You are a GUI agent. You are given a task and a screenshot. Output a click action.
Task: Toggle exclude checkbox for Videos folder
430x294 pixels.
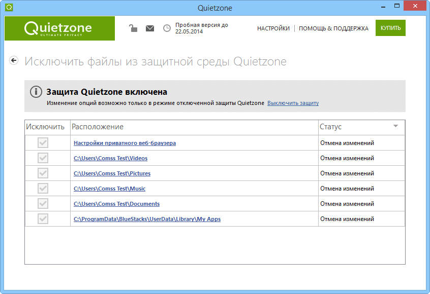[43, 158]
